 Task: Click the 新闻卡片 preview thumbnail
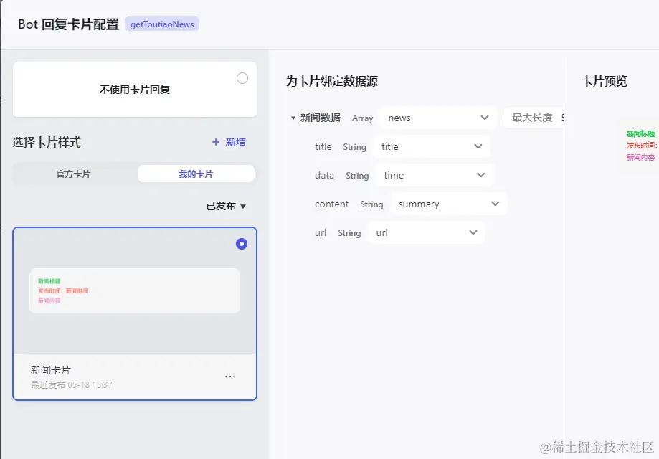[x=135, y=291]
